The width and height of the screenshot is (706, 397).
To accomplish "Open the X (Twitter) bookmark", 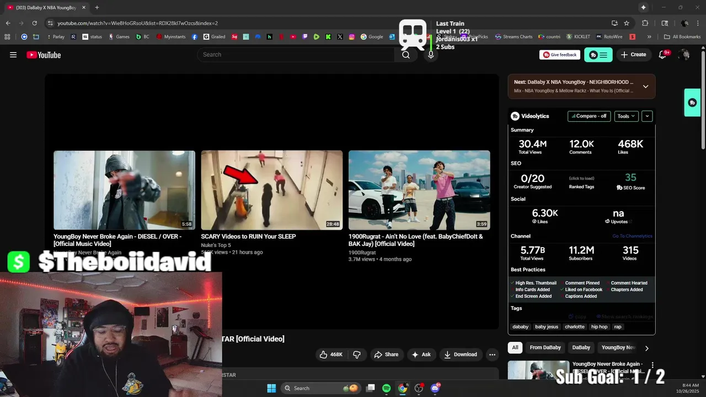I will 340,37.
